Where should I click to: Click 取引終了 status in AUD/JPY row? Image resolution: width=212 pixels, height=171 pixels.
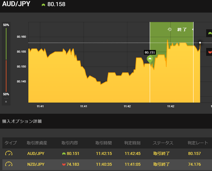162,154
